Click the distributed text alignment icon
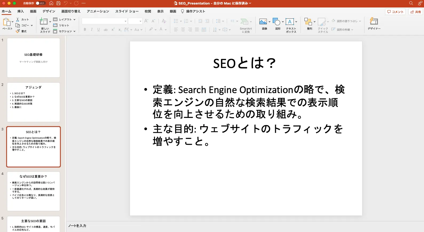424x232 pixels. pos(204,30)
